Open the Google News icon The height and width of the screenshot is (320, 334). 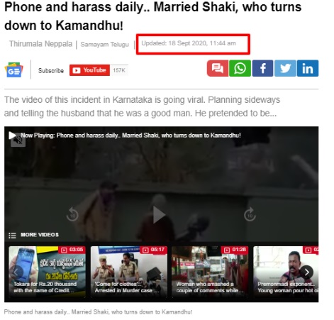(x=13, y=70)
